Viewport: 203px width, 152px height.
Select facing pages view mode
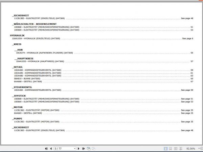(176, 149)
